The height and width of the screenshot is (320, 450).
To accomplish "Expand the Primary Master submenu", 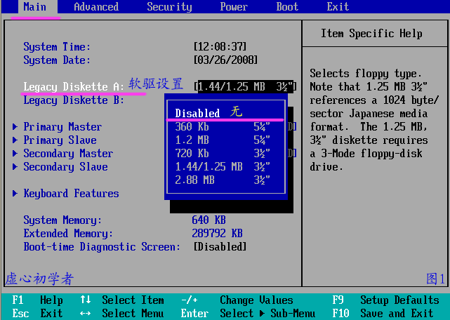I will (62, 127).
